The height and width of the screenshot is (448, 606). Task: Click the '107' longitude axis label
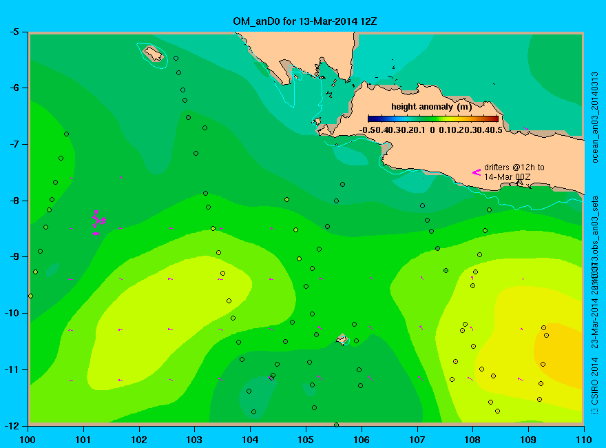(417, 440)
